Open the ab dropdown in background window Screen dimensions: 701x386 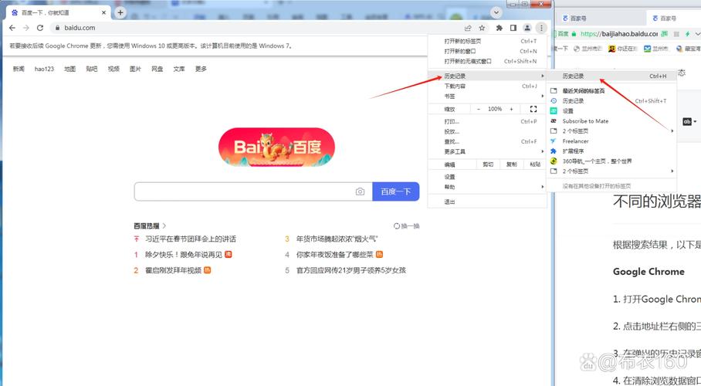click(690, 122)
